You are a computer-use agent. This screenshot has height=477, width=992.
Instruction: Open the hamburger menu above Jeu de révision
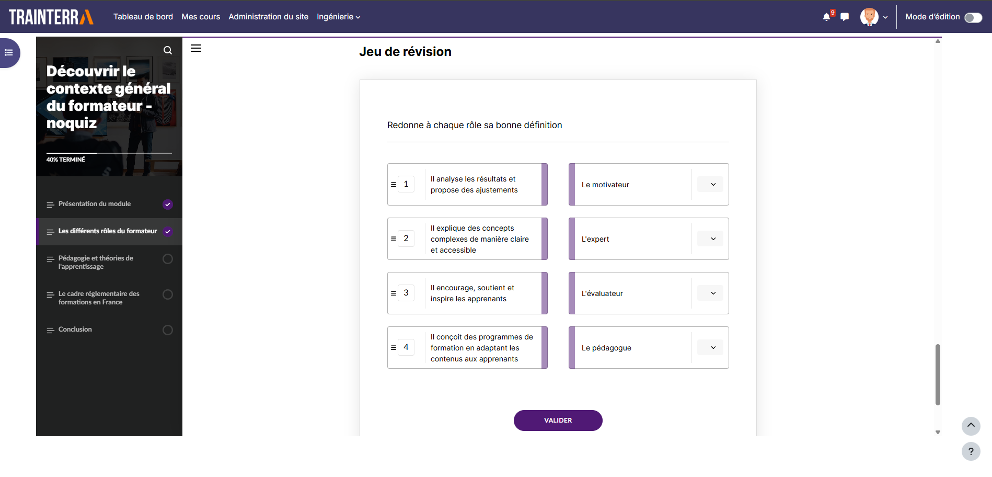click(196, 48)
